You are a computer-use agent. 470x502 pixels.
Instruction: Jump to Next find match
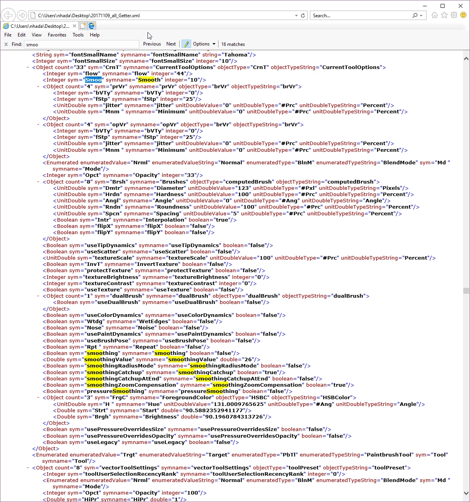tap(171, 44)
